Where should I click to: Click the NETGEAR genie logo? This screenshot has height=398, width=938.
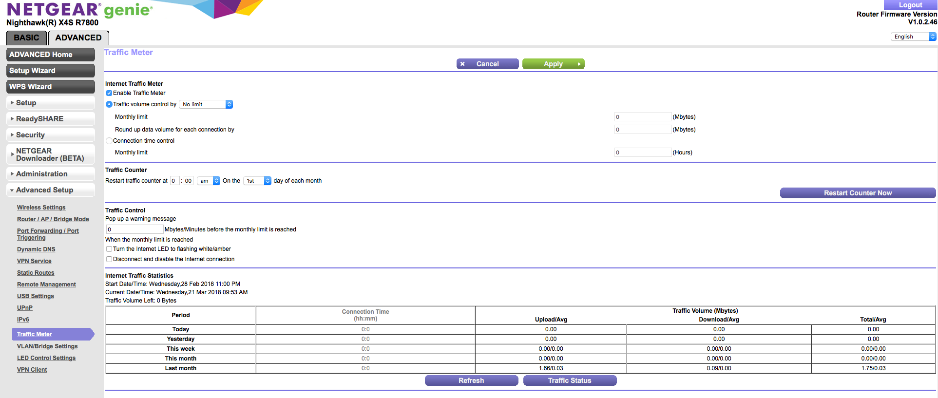click(79, 10)
